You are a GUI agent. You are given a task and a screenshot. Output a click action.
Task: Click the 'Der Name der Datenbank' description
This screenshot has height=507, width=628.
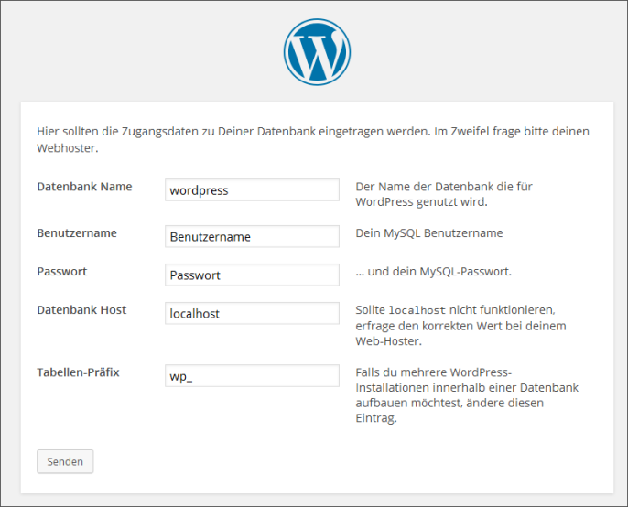click(444, 194)
